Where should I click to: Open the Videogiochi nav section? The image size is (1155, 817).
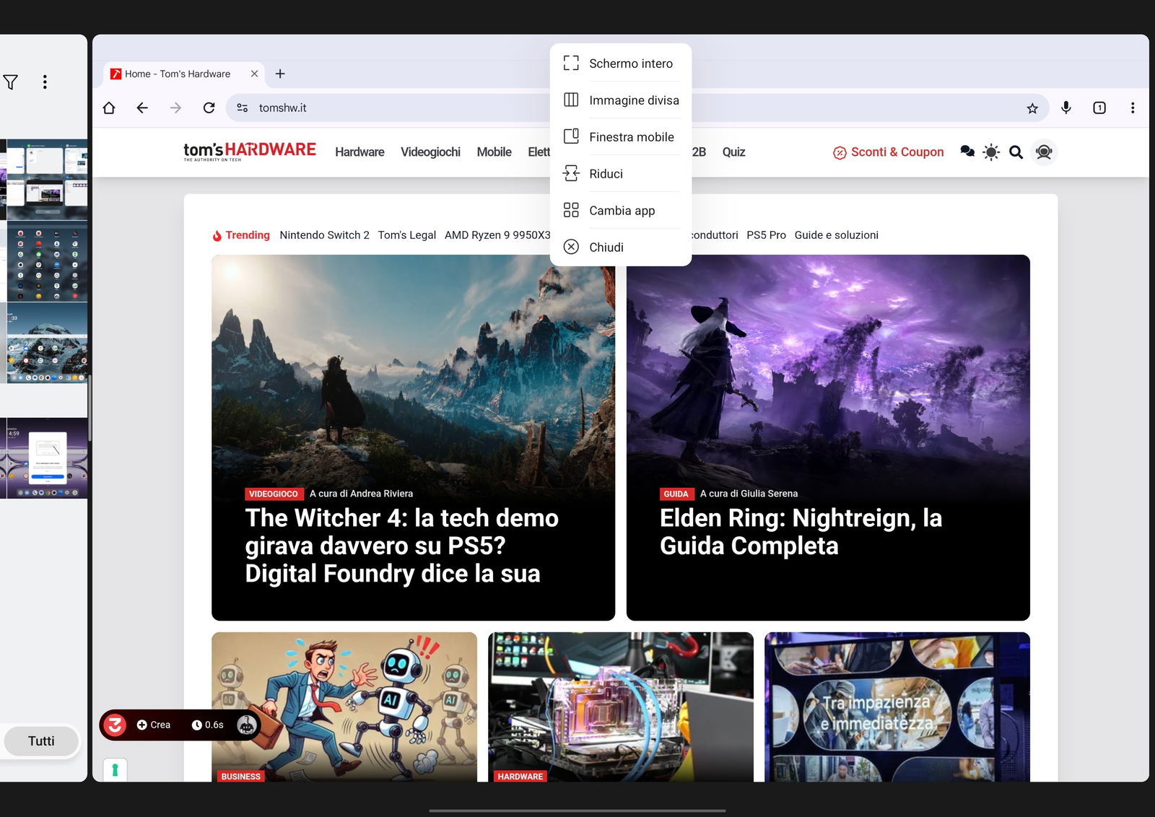point(430,152)
